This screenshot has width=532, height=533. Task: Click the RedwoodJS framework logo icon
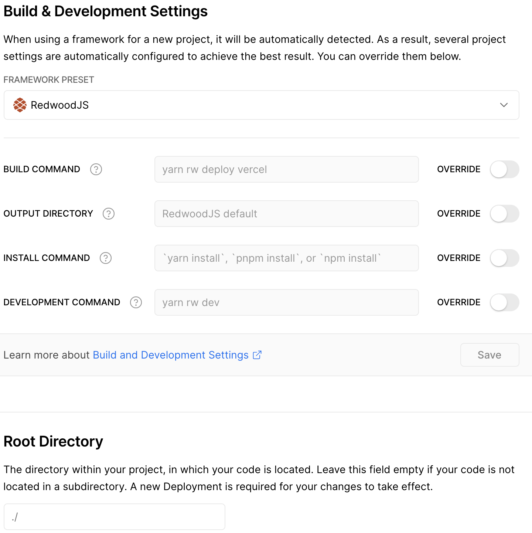[x=20, y=105]
